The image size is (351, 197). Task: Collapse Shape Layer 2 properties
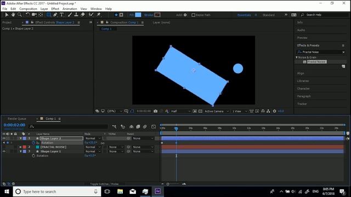pyautogui.click(x=21, y=138)
